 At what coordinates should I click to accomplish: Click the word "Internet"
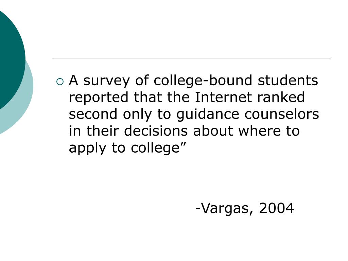pyautogui.click(x=223, y=97)
